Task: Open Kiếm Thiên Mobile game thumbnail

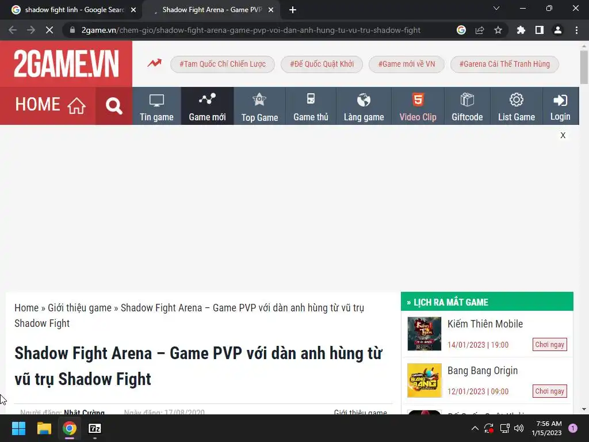Action: coord(424,334)
